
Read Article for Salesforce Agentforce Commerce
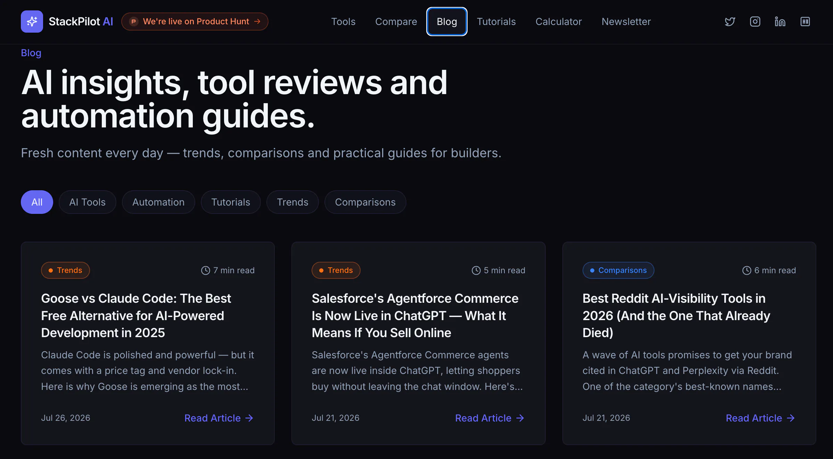click(489, 418)
